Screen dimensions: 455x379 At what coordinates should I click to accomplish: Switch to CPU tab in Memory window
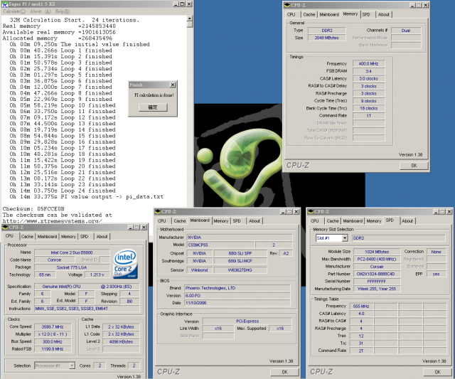(x=291, y=14)
